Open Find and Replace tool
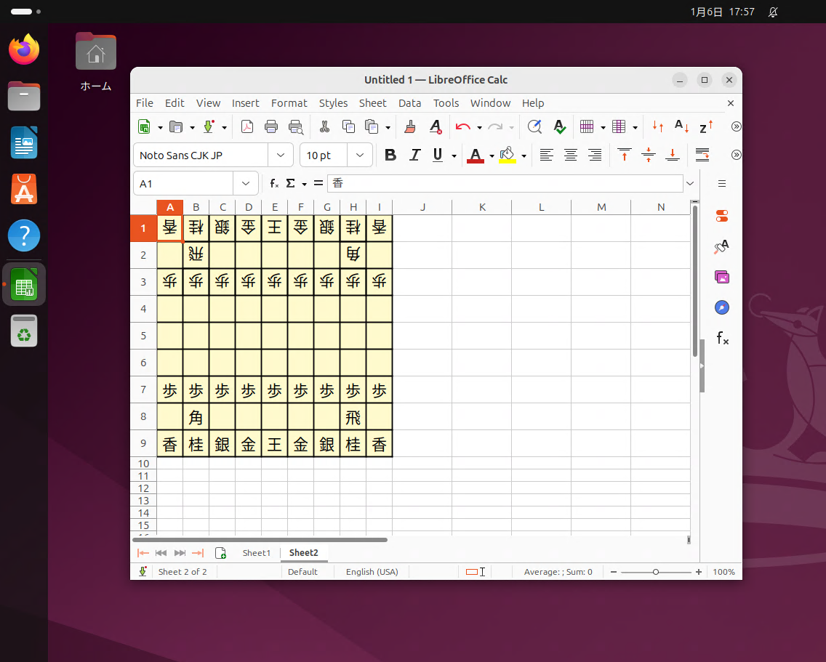826x662 pixels. [534, 126]
